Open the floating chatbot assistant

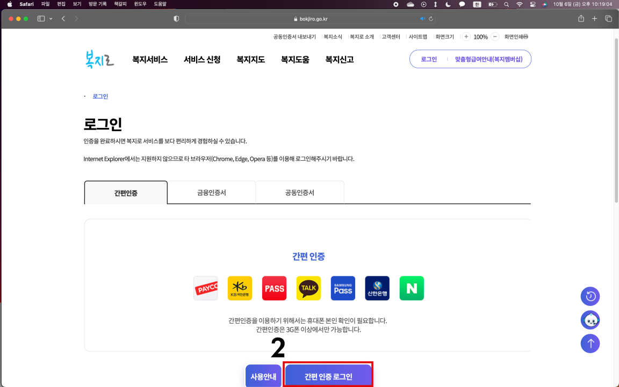pyautogui.click(x=590, y=320)
